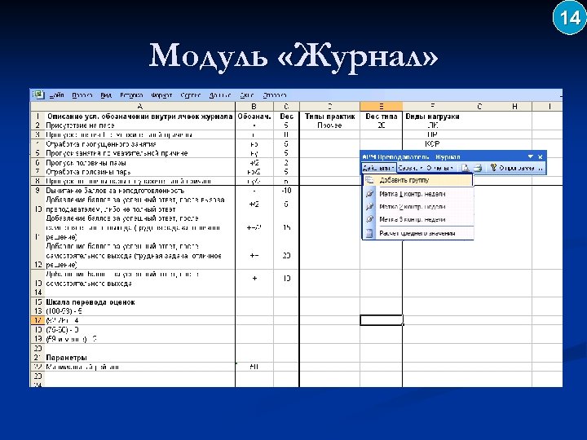Image resolution: width=587 pixels, height=440 pixels.
Task: Click the '-10' weight value in row 9
Action: [x=286, y=191]
